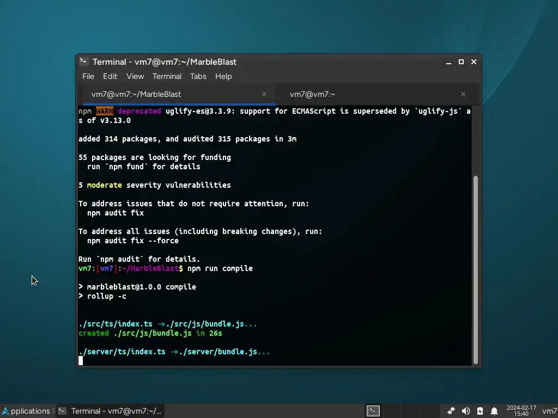Image resolution: width=558 pixels, height=418 pixels.
Task: Click the 'created ./src/js/bundle.js in 26s' line
Action: point(150,333)
